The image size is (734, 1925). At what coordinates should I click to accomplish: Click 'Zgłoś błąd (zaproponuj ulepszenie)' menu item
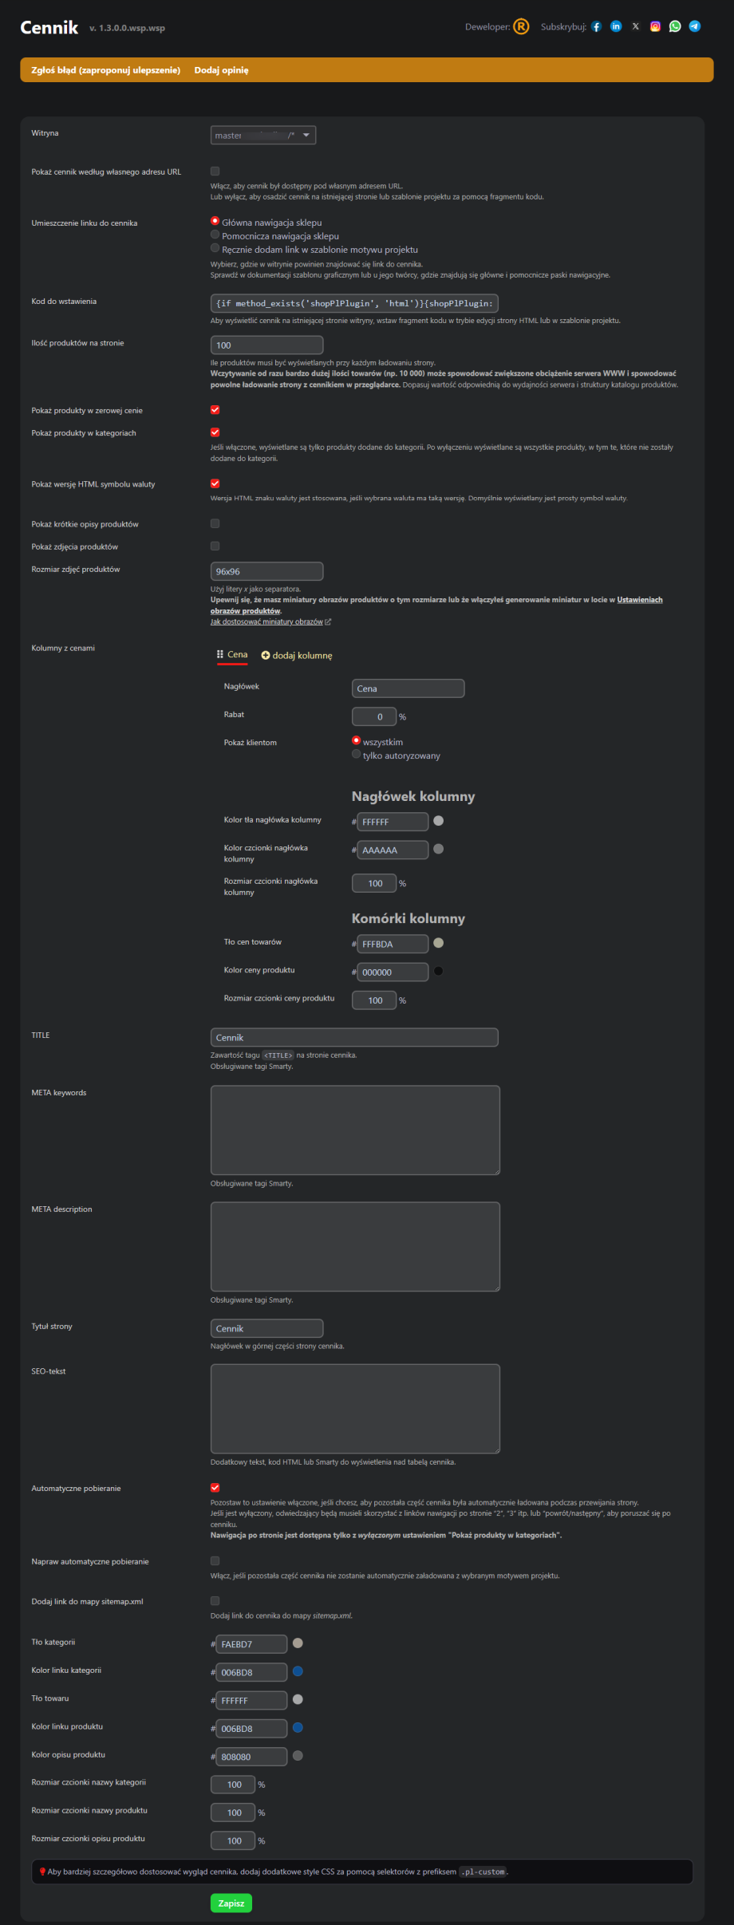click(105, 70)
